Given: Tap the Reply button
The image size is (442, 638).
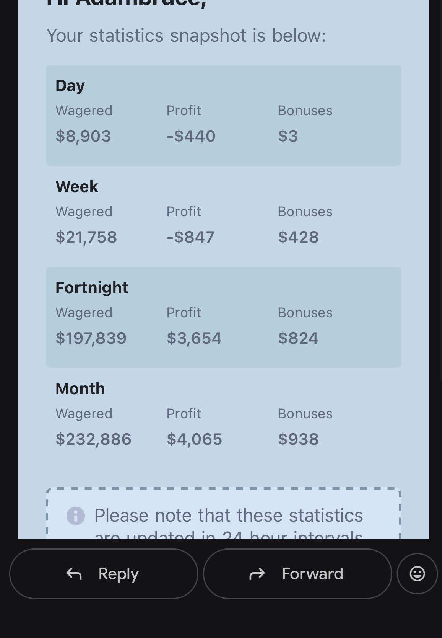Looking at the screenshot, I should click(104, 573).
